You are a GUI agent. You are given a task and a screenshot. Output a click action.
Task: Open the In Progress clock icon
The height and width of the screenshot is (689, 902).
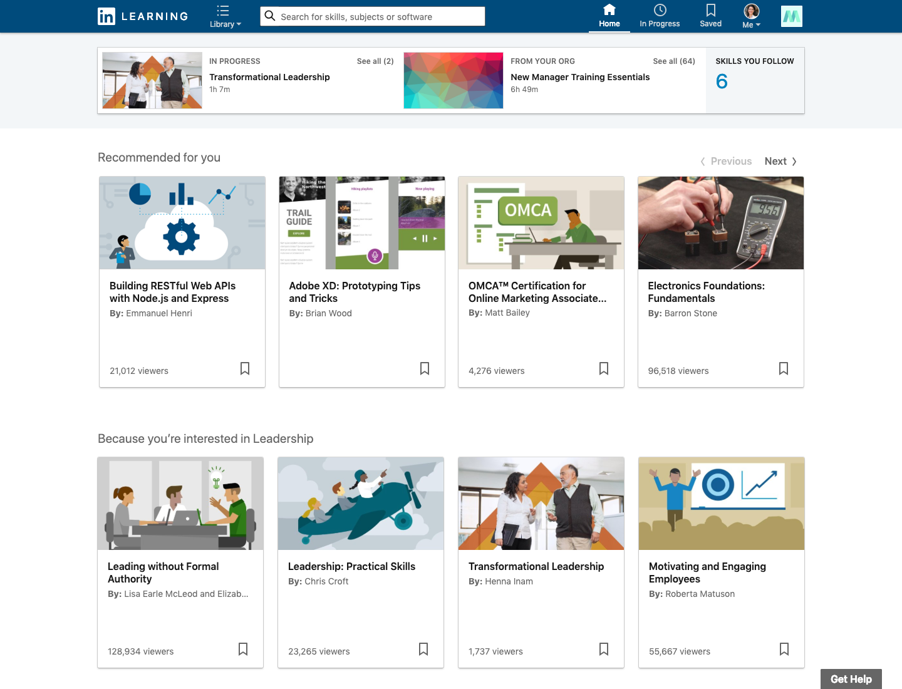click(x=660, y=11)
